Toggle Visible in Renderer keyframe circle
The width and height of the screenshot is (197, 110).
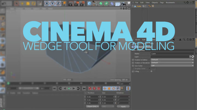(x=133, y=63)
